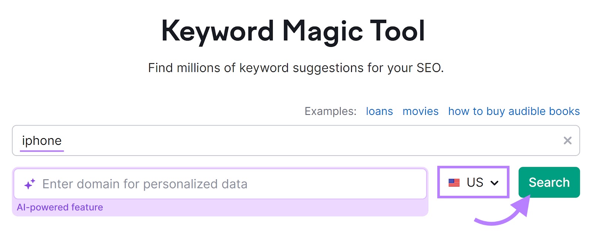Open the 'movies' example keyword
Viewport: 592px width, 235px height.
(420, 111)
